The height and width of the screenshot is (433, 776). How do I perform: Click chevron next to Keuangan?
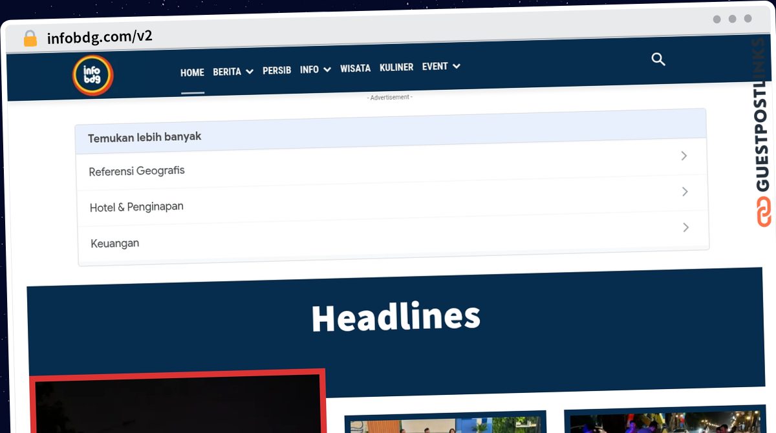pyautogui.click(x=686, y=227)
